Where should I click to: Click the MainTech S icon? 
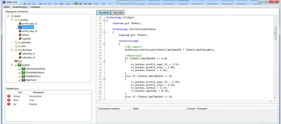click(x=24, y=80)
